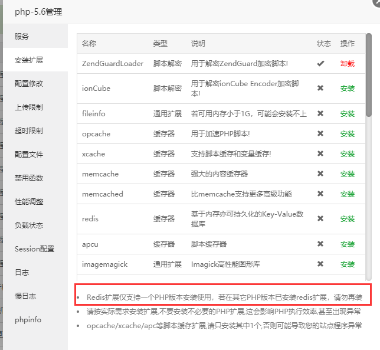Screen dimensions: 380x350
Task: Open the phpinfo tab
Action: (28, 320)
